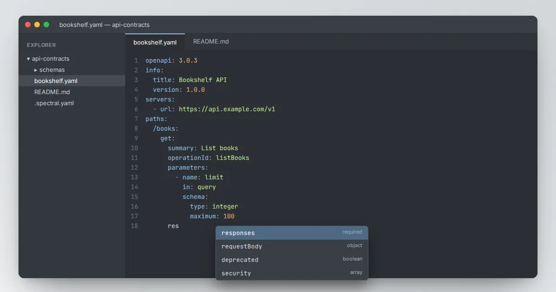Click the get: operation key
Image resolution: width=556 pixels, height=292 pixels.
point(168,138)
